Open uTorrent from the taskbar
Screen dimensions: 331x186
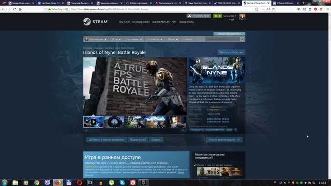[112, 182]
